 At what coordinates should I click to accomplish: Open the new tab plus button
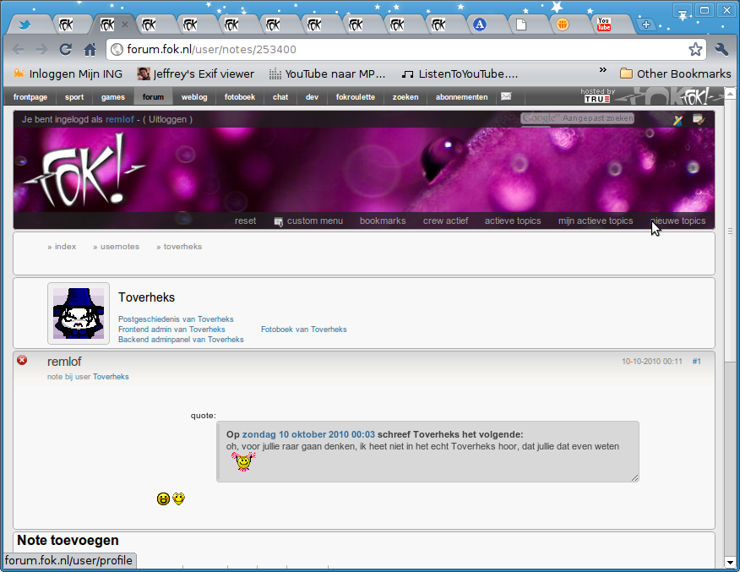coord(646,25)
